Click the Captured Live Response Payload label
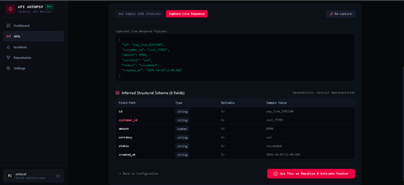The image size is (404, 185). click(141, 31)
